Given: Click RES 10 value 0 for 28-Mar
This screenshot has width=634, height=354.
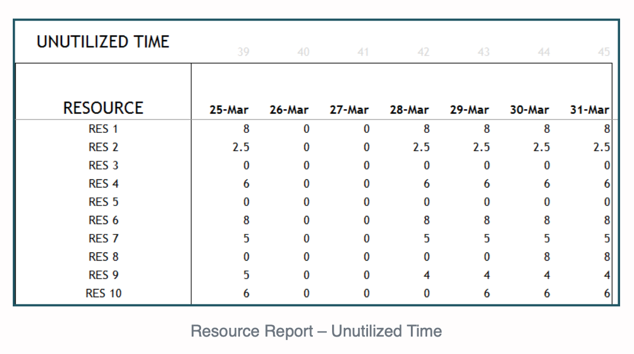Looking at the screenshot, I should pos(427,293).
